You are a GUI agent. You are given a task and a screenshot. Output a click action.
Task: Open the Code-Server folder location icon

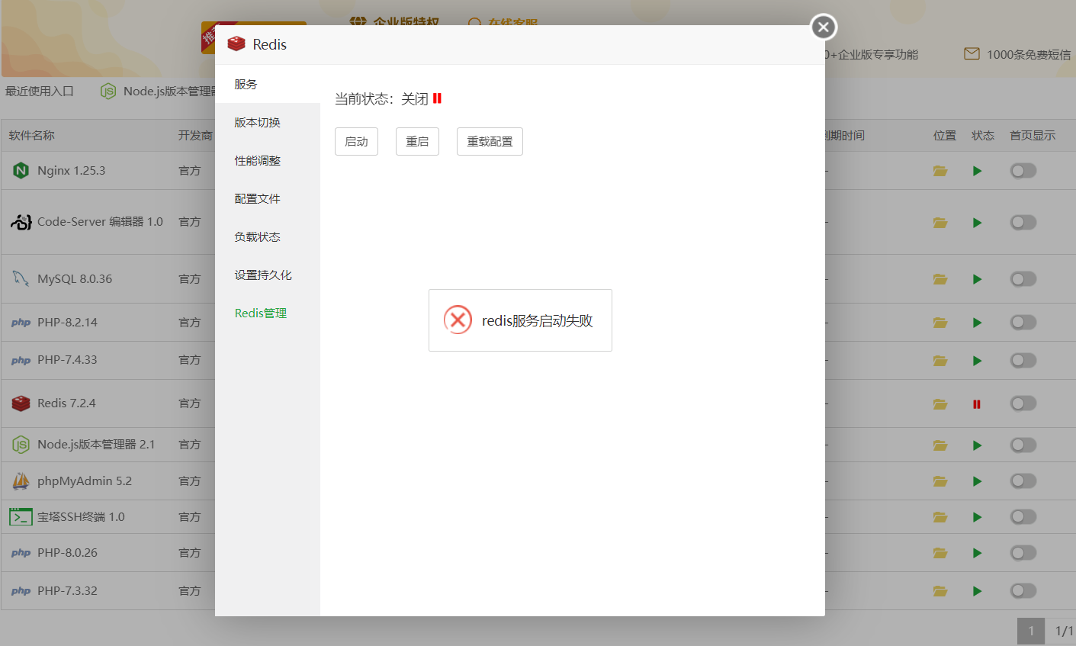coord(940,223)
